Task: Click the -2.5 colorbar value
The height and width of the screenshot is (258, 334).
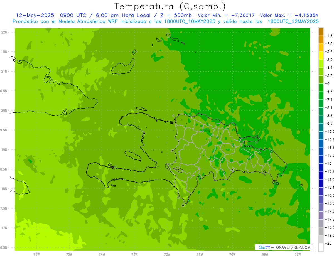Action: (329, 44)
